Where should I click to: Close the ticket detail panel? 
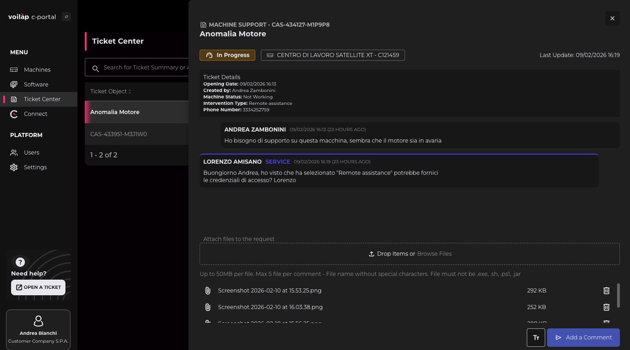pyautogui.click(x=612, y=18)
